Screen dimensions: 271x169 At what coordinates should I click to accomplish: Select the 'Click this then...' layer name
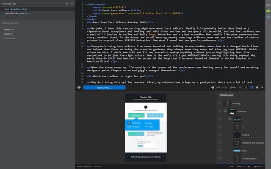point(249,158)
